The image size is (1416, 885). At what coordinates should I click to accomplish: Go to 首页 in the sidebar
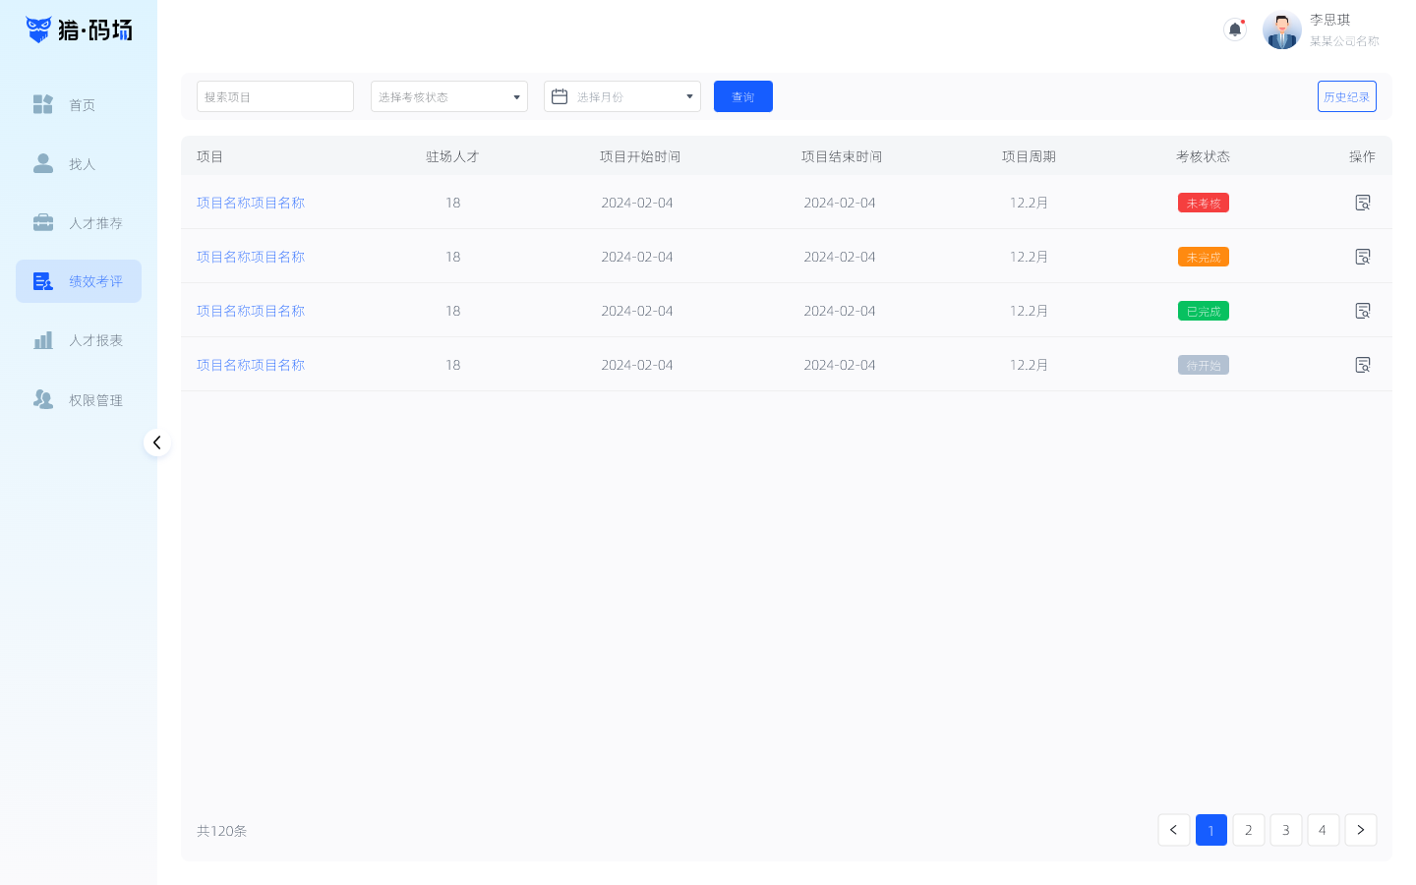pos(79,105)
